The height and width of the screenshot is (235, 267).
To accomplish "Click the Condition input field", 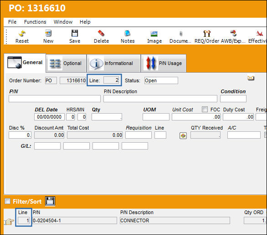I will (233, 99).
